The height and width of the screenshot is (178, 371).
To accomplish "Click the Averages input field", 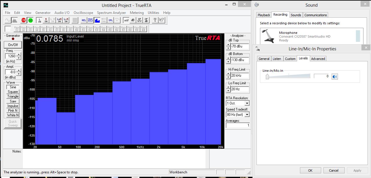I will (238, 125).
